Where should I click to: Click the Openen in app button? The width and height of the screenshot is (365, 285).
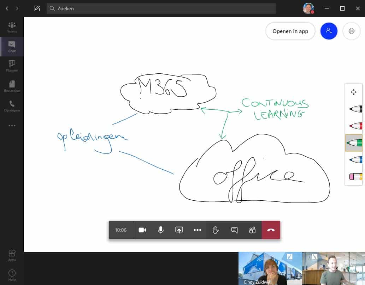(290, 31)
